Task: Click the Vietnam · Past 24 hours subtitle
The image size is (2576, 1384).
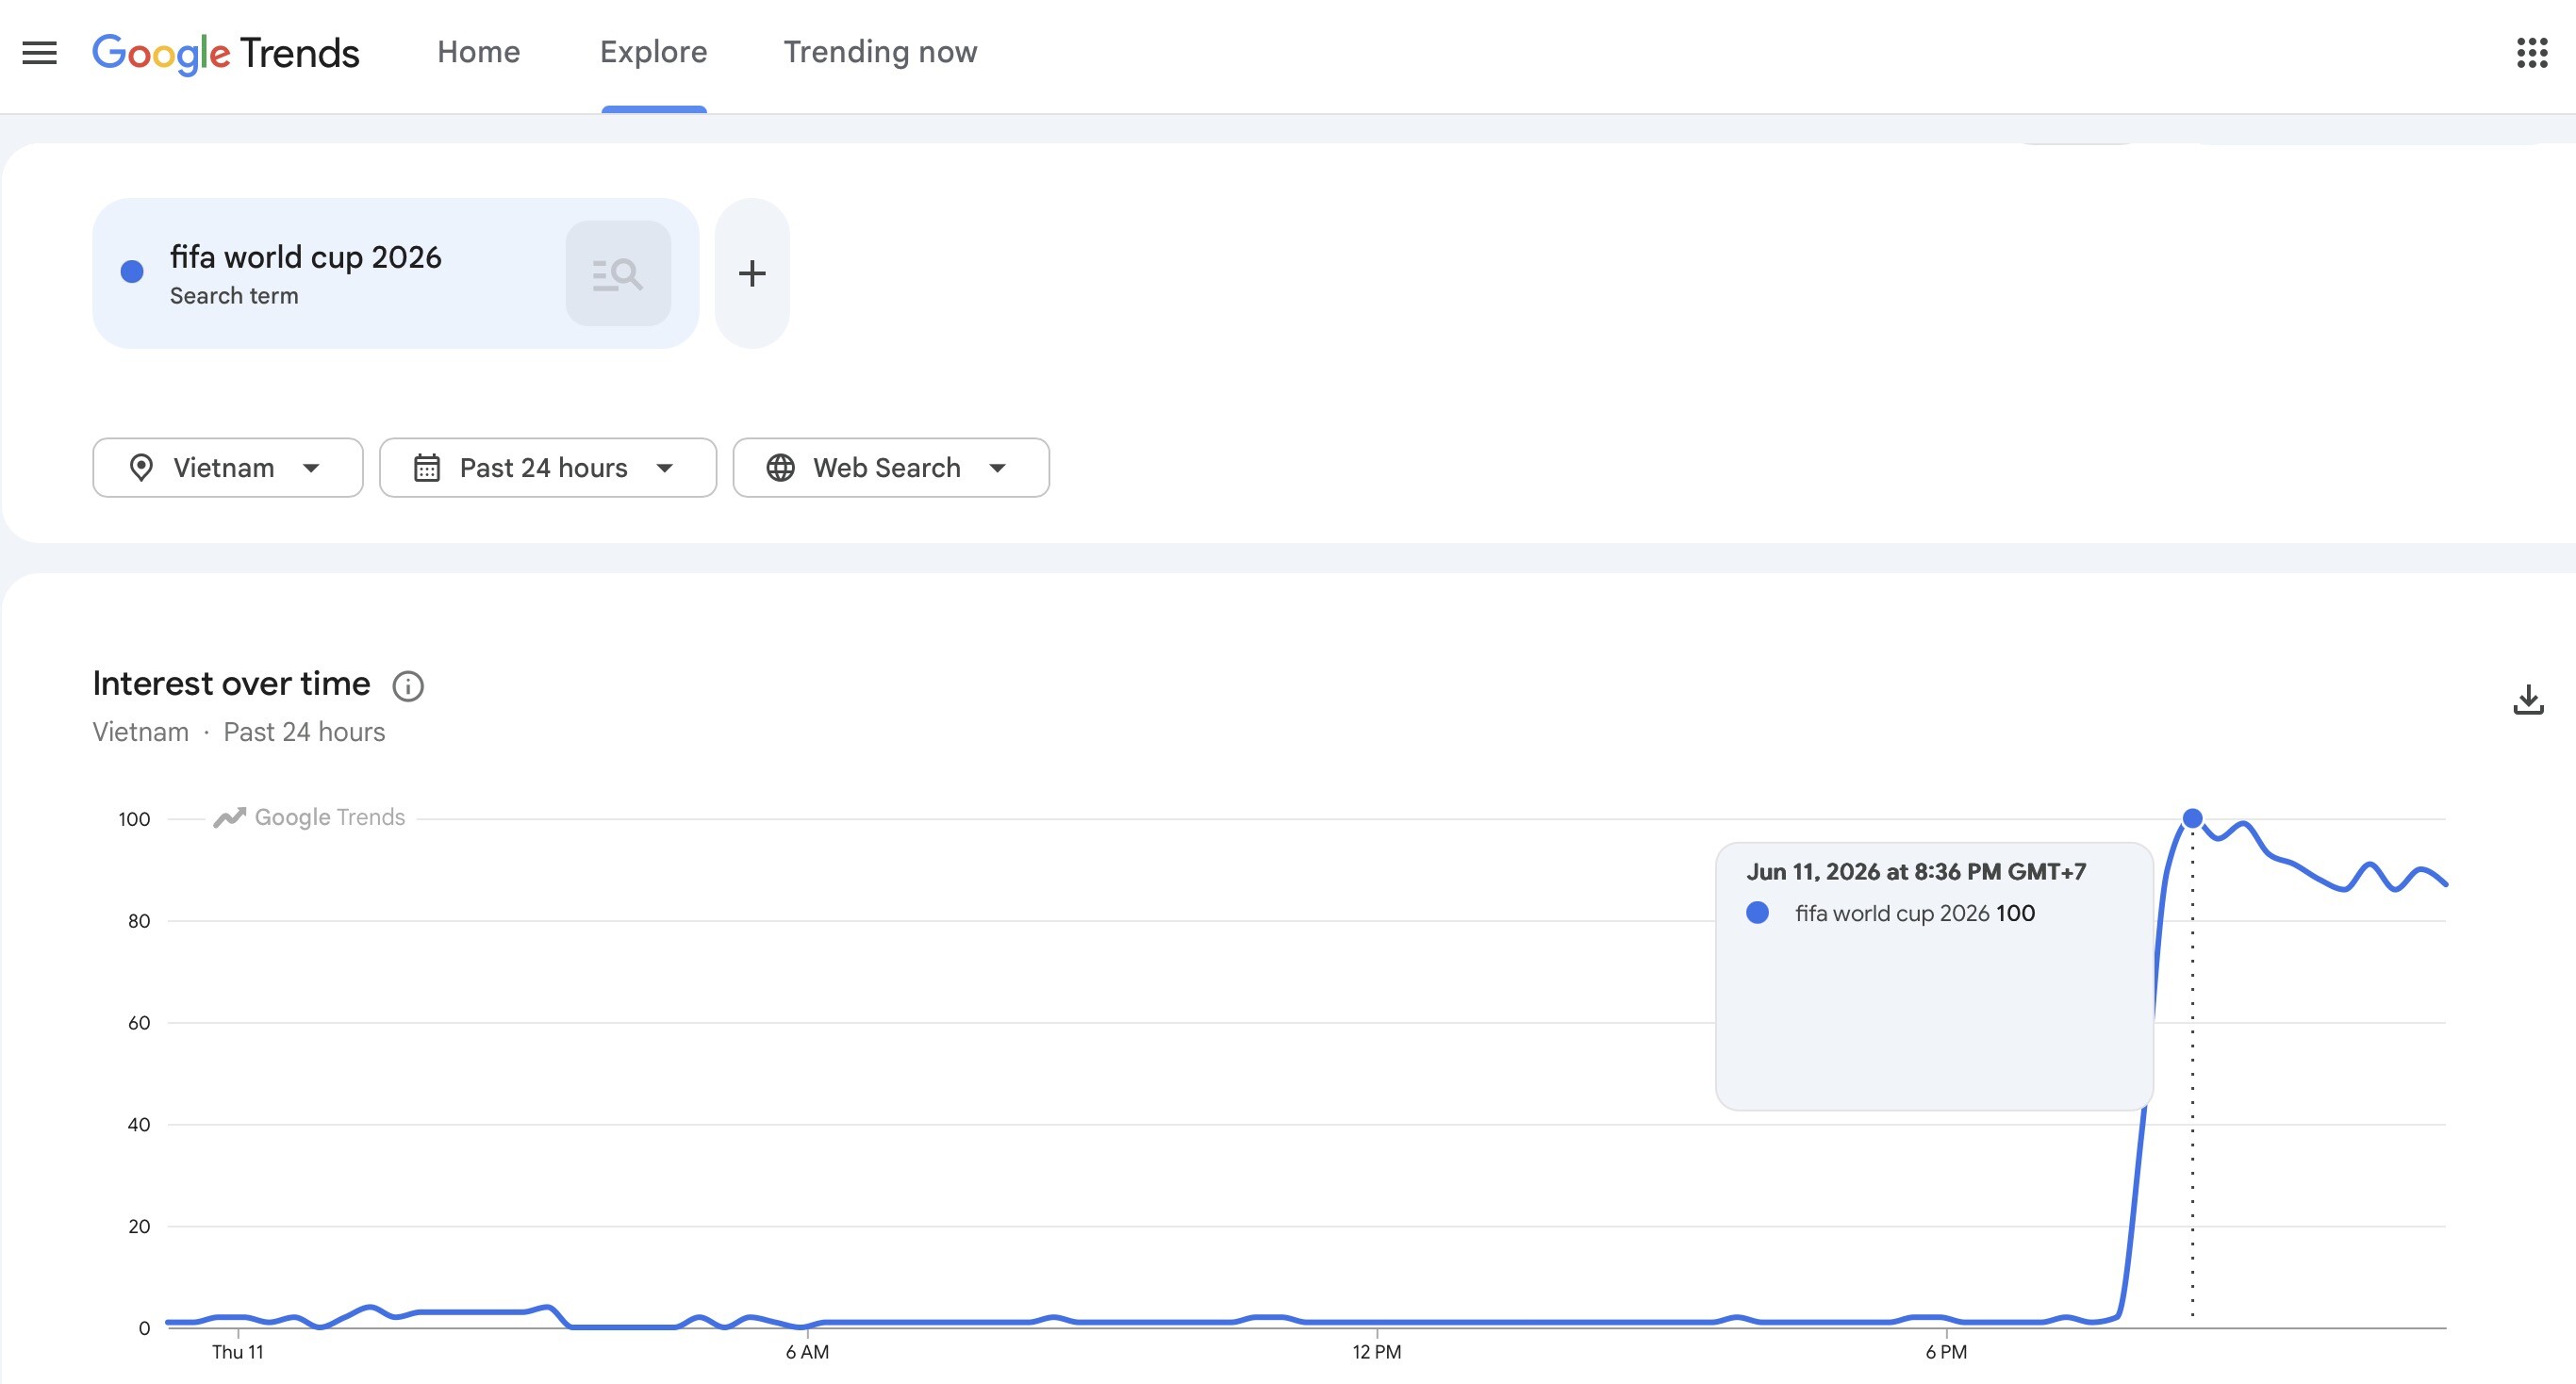Action: click(x=239, y=732)
